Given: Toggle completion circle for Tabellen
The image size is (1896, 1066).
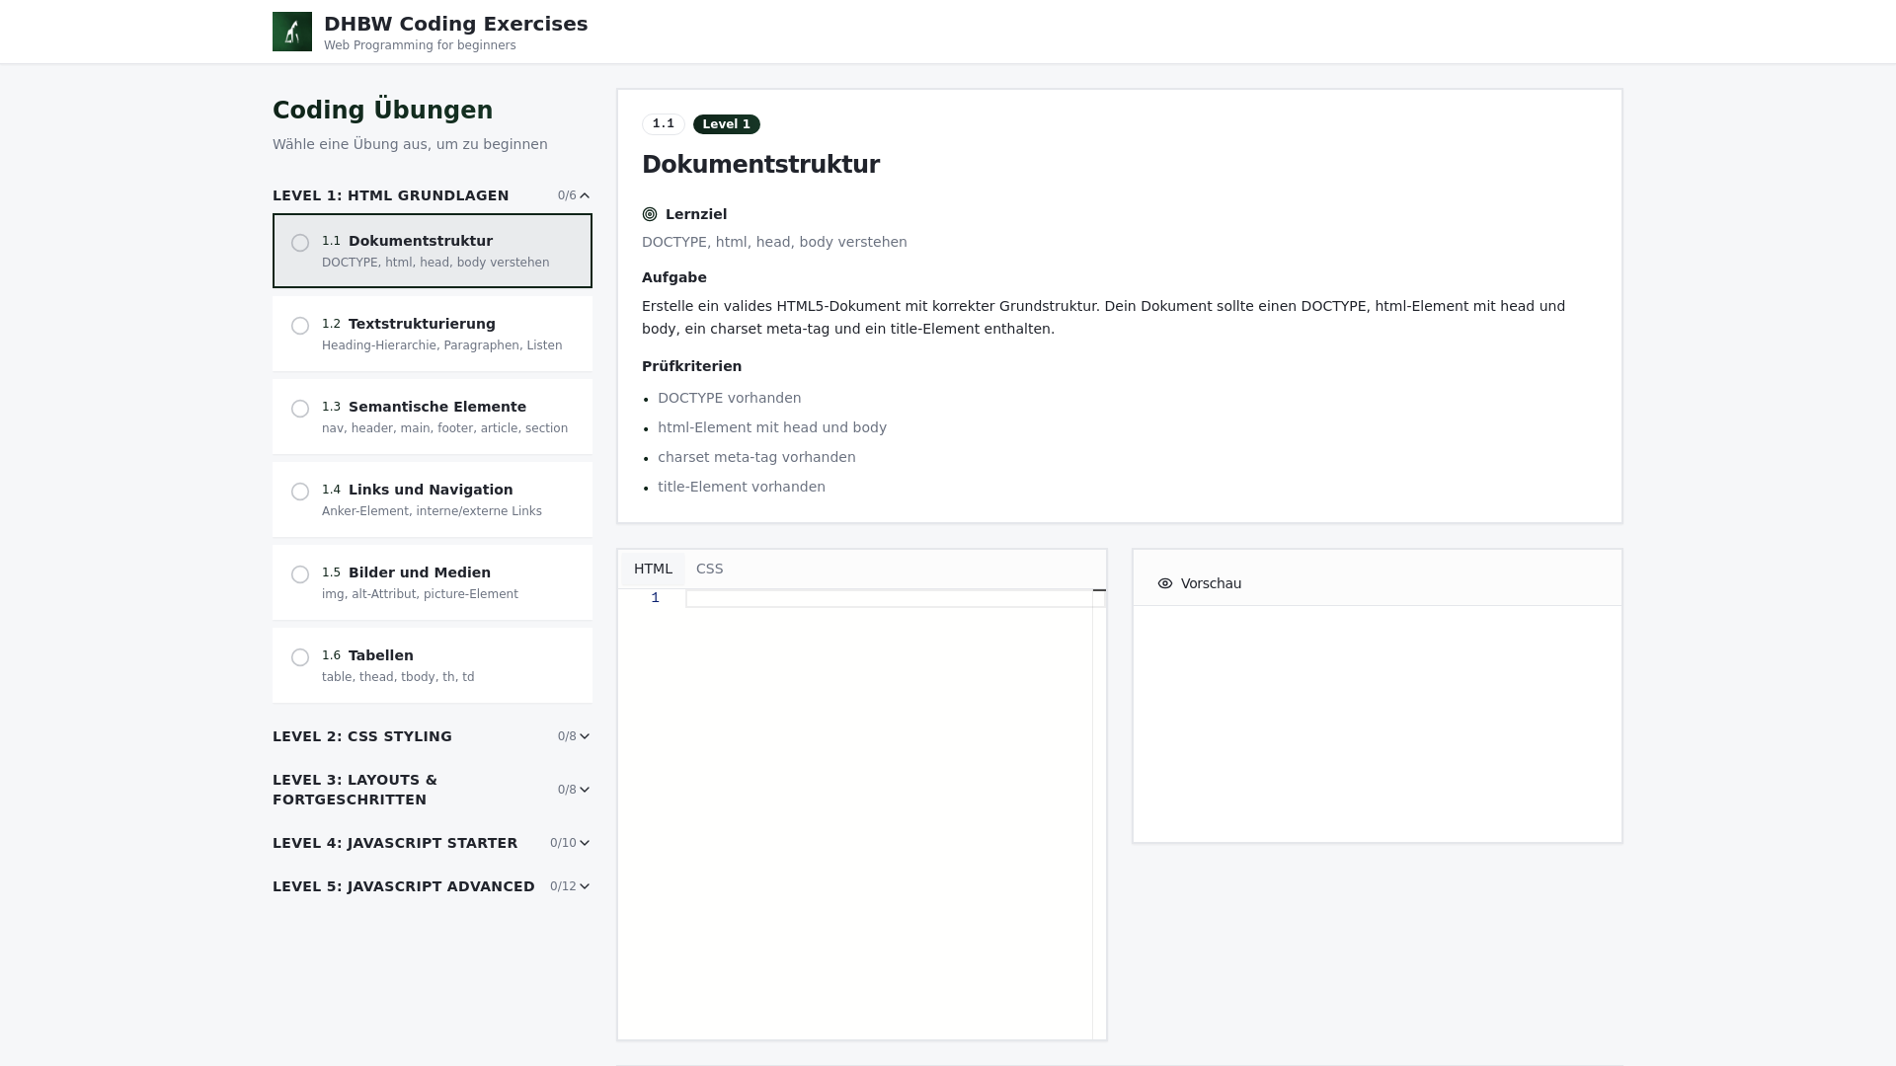Looking at the screenshot, I should pyautogui.click(x=300, y=657).
